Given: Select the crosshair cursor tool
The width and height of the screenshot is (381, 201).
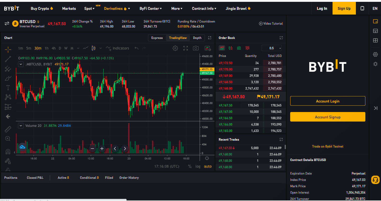Looking at the screenshot, I should (x=8, y=49).
